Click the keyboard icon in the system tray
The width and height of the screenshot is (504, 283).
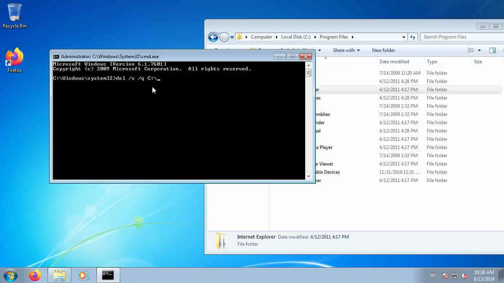tap(433, 276)
